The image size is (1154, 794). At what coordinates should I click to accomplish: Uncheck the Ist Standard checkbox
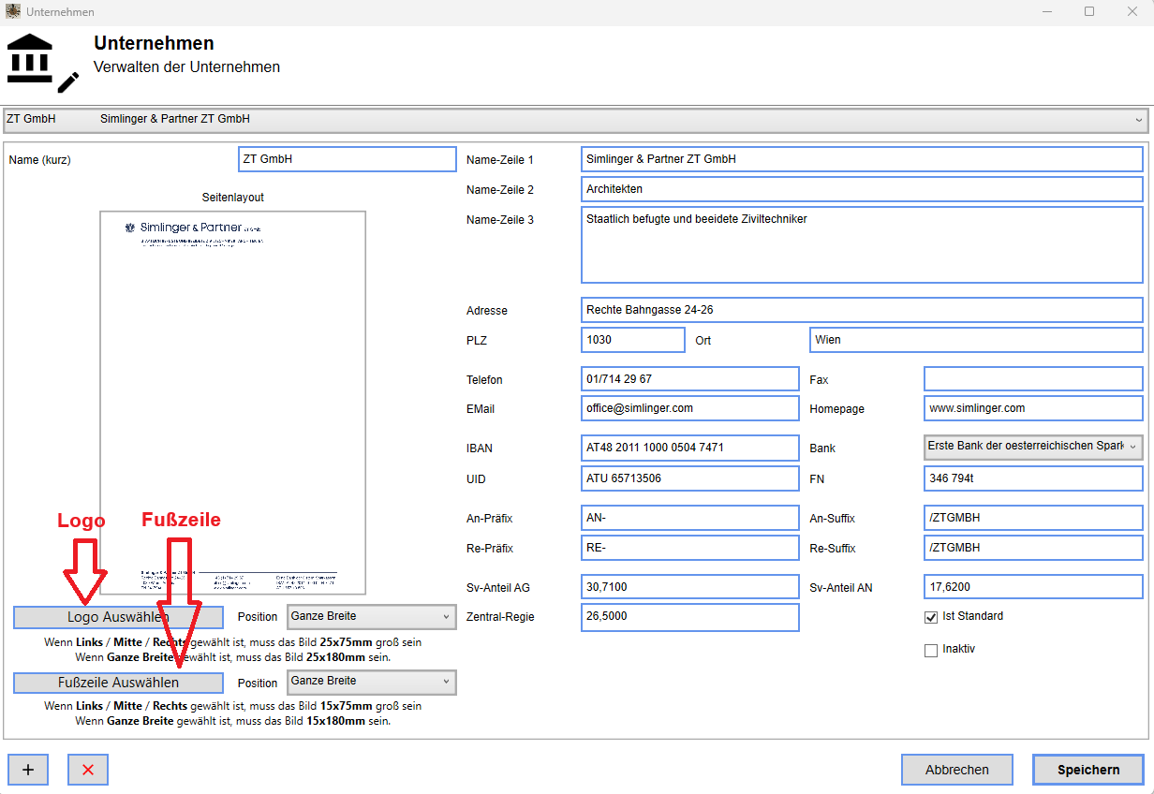coord(931,617)
